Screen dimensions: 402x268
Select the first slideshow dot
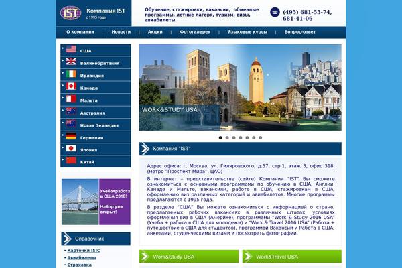click(x=220, y=138)
